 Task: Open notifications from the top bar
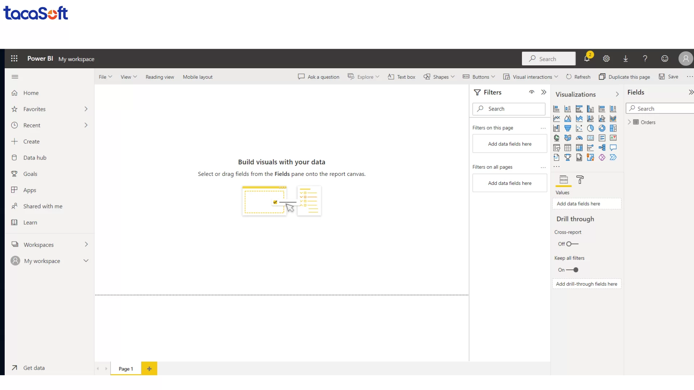coord(587,58)
